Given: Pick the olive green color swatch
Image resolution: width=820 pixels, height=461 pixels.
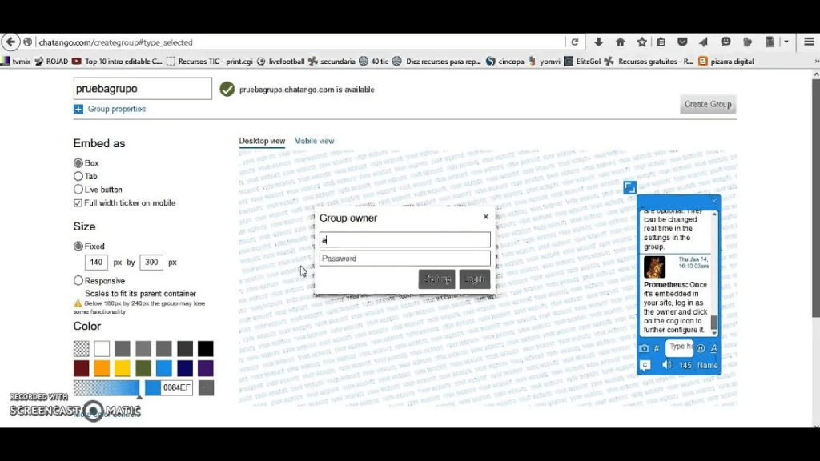Looking at the screenshot, I should coord(143,368).
